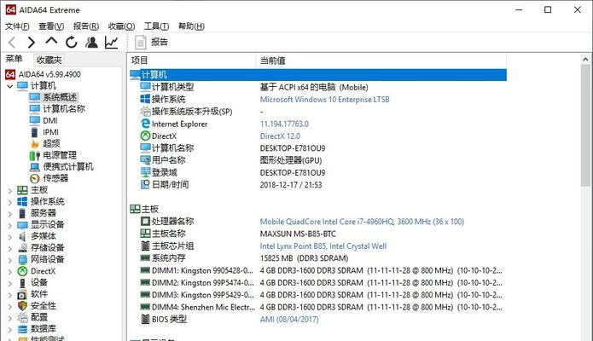Expand the 操作系统 tree node

pyautogui.click(x=10, y=202)
